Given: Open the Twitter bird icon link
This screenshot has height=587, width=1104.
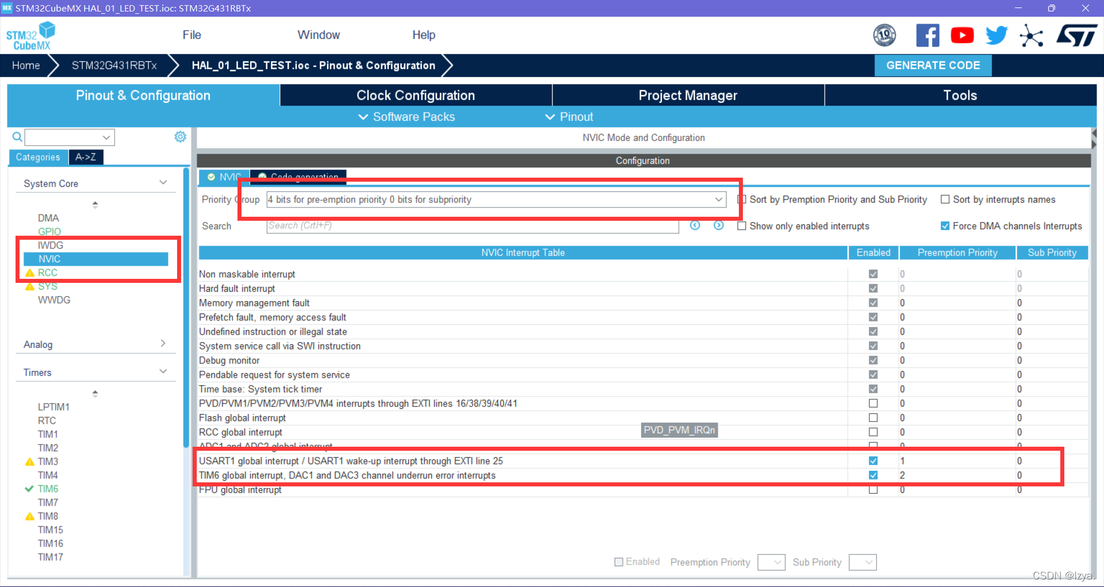Looking at the screenshot, I should (996, 35).
